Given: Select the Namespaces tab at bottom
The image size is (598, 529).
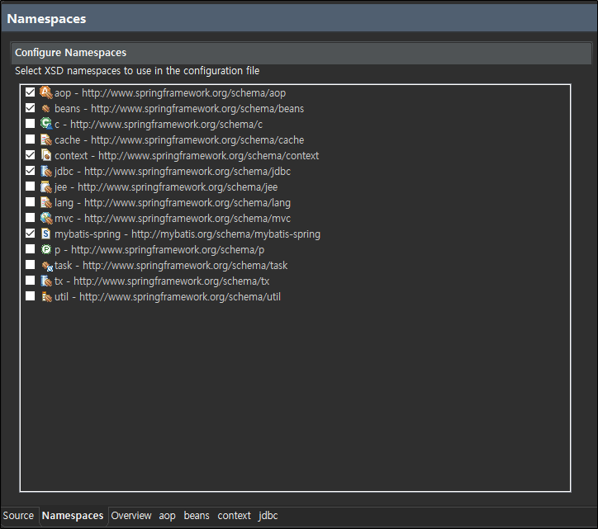Looking at the screenshot, I should click(x=73, y=516).
